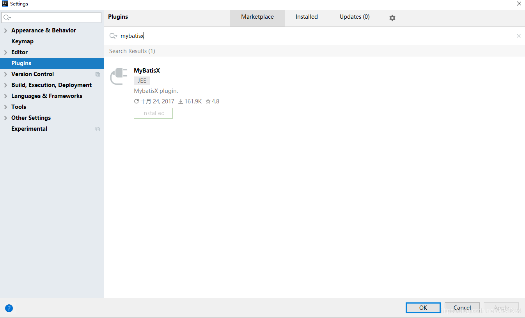The height and width of the screenshot is (318, 525).
Task: Expand the Editor settings node
Action: click(5, 52)
